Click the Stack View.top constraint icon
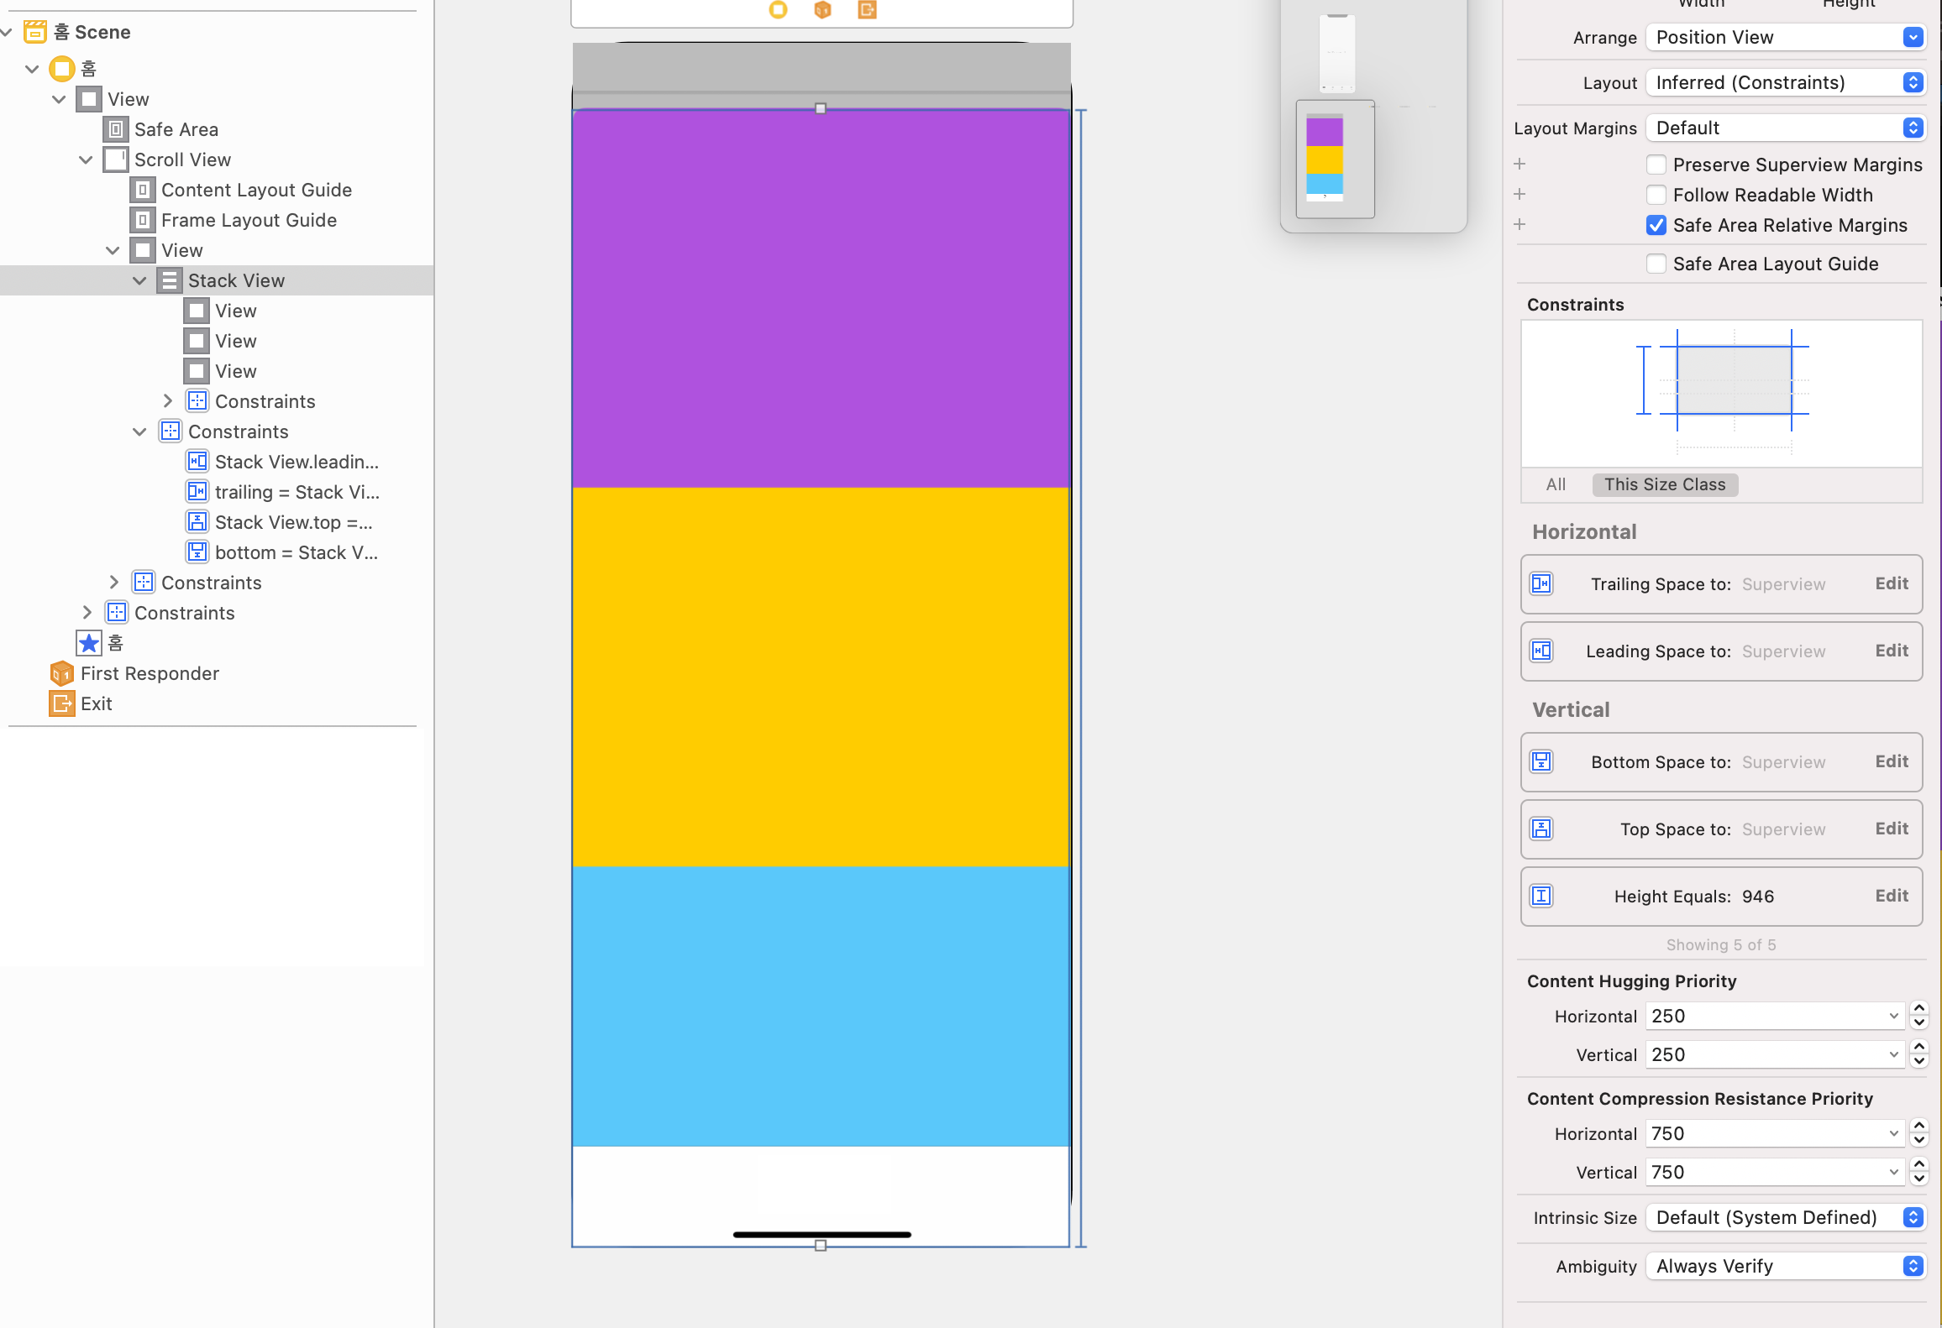The width and height of the screenshot is (1942, 1328). click(197, 522)
